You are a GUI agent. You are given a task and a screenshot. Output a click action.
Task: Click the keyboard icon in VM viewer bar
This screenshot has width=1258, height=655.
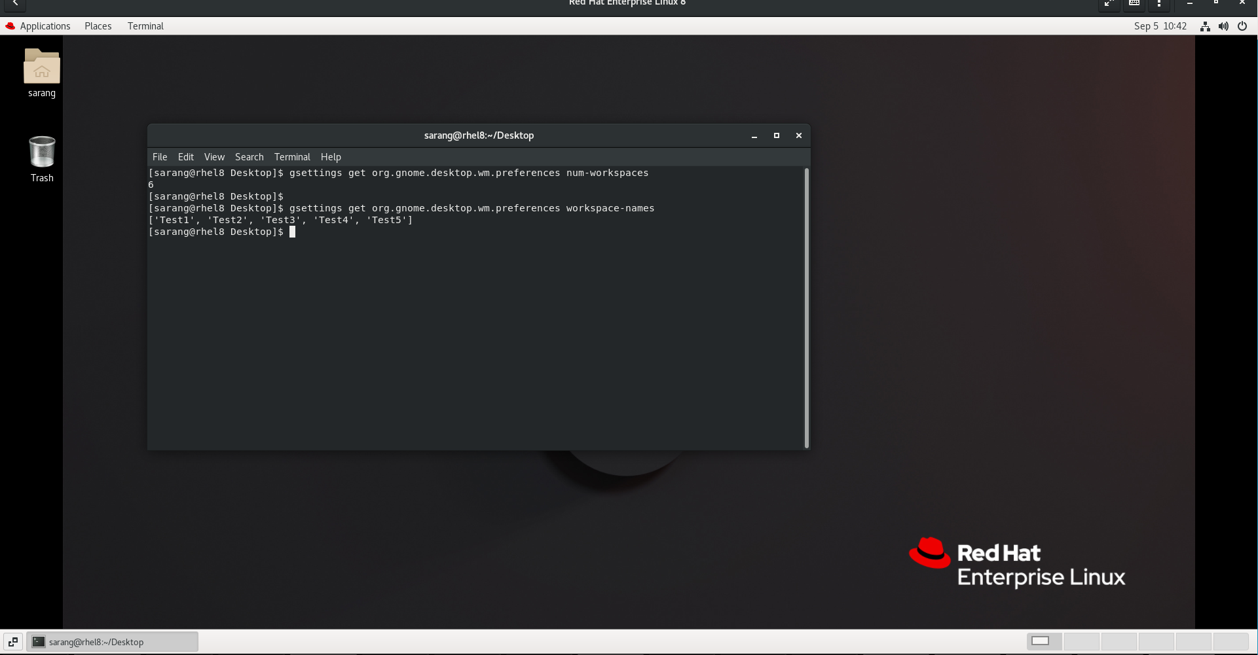click(x=1134, y=4)
